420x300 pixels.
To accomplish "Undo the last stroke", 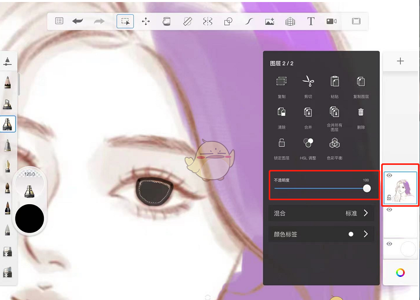I will point(78,21).
